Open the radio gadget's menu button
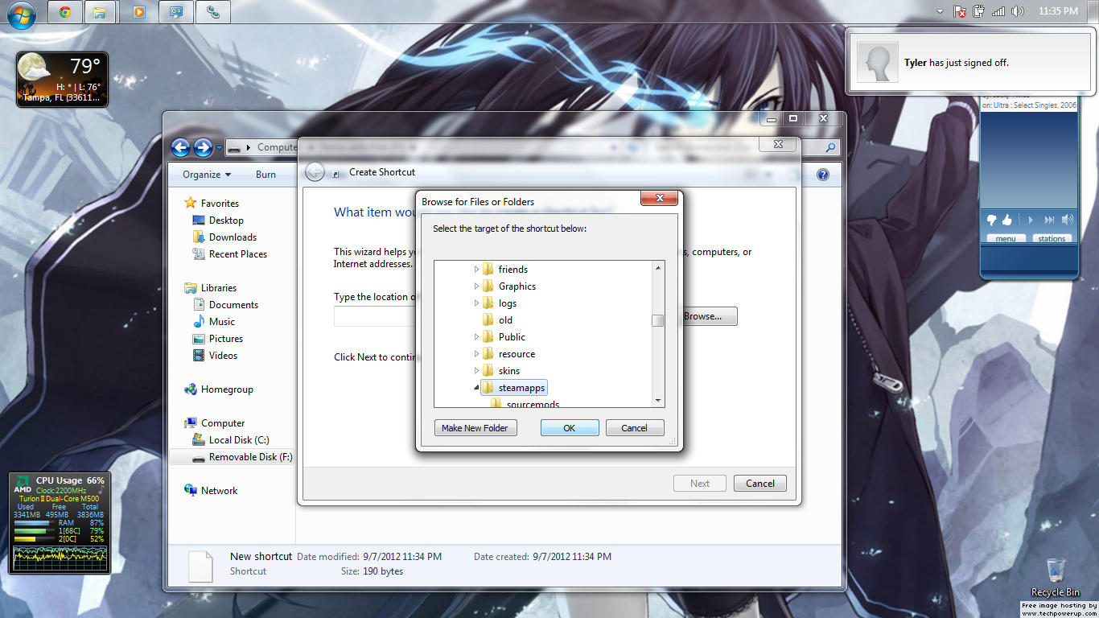 (x=1006, y=238)
